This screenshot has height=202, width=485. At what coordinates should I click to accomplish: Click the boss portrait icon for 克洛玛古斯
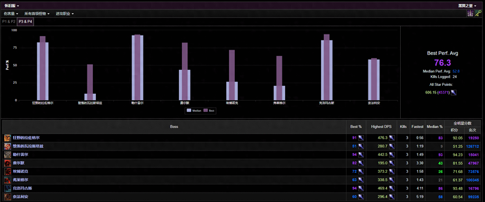(x=7, y=188)
